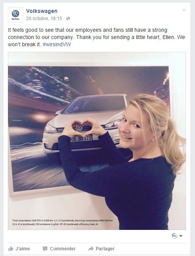Click the curved arrow share icon
The image size is (195, 256).
click(x=91, y=249)
